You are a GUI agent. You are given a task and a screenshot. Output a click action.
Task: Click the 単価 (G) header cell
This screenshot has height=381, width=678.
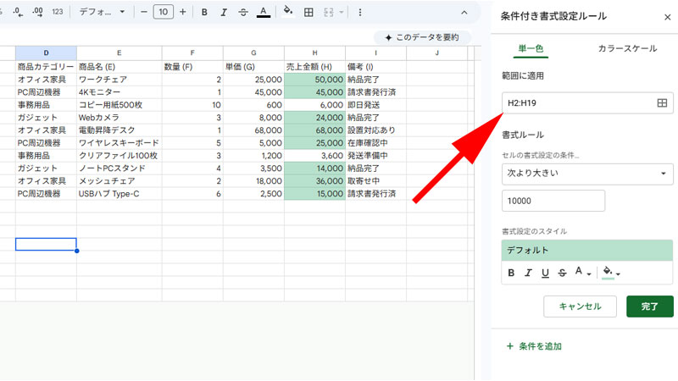pyautogui.click(x=253, y=67)
